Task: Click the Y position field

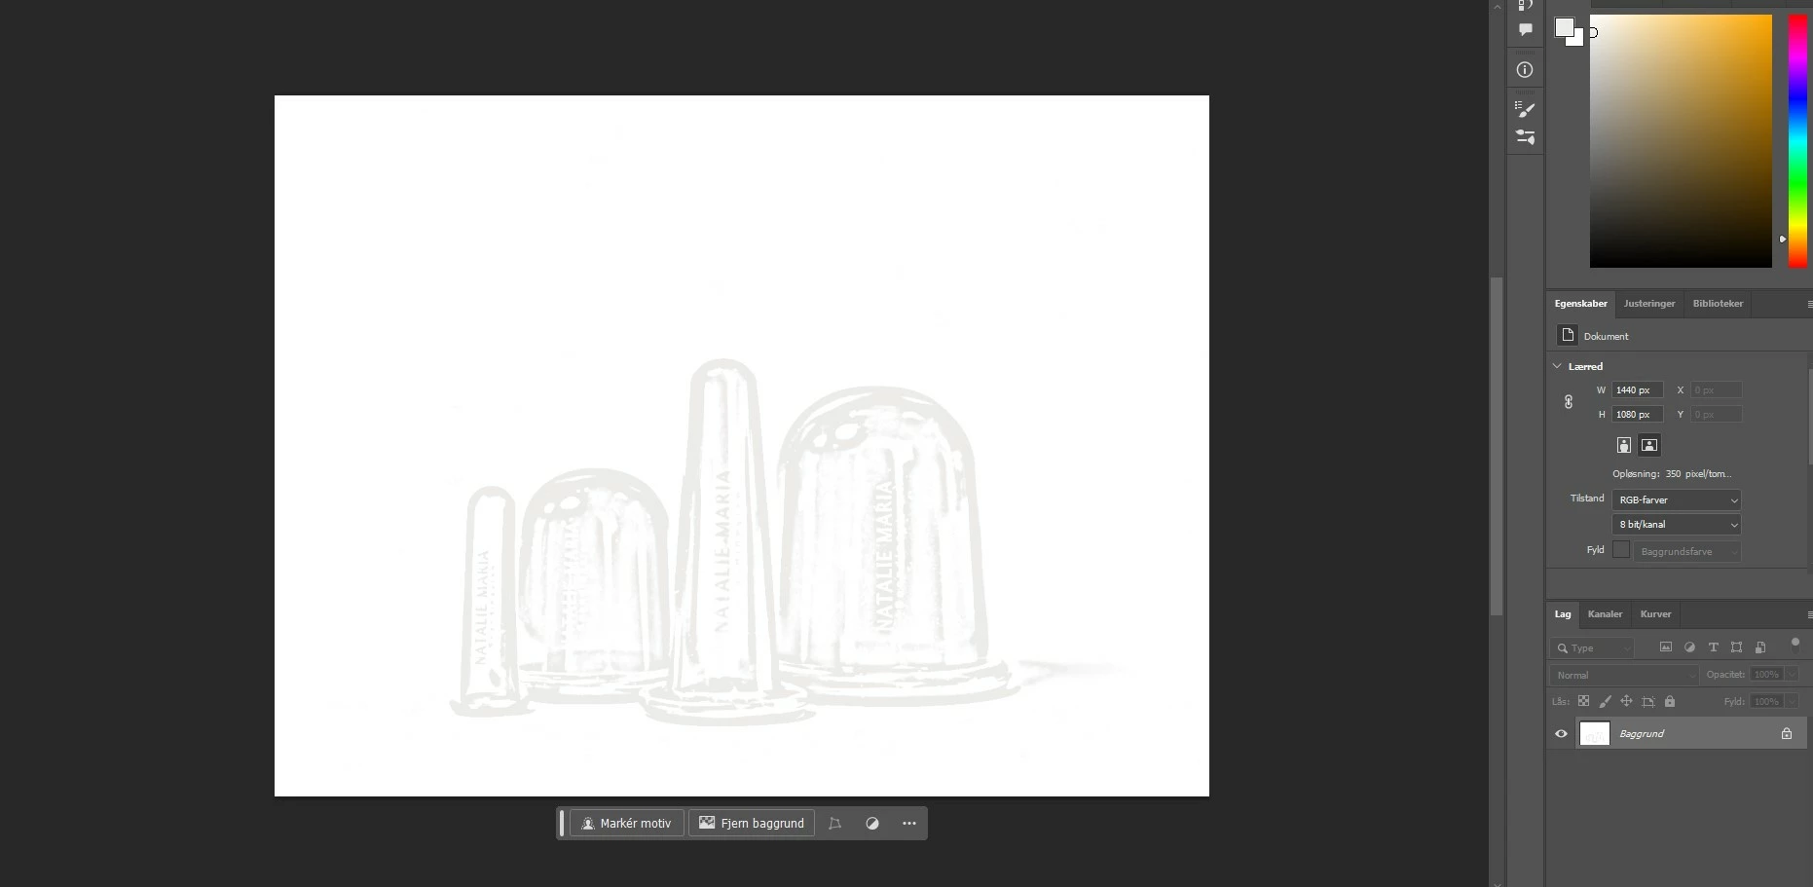Action: pos(1716,414)
